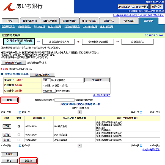Open 指定許可管理 submenu link
The width and height of the screenshot is (165, 165).
tap(55, 27)
